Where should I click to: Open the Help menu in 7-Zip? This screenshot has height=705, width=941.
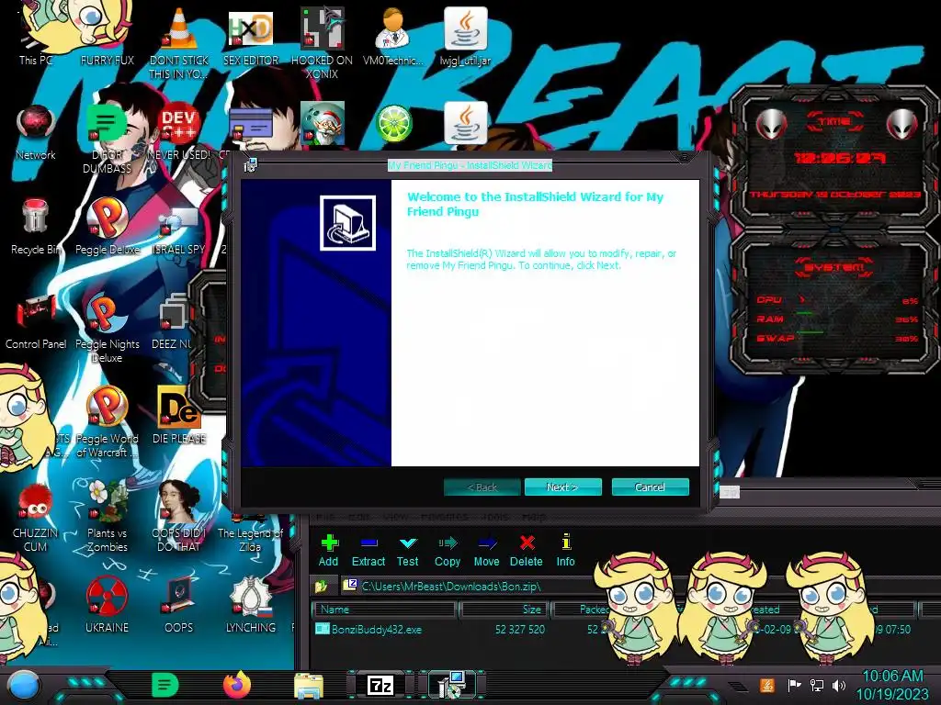pyautogui.click(x=534, y=516)
